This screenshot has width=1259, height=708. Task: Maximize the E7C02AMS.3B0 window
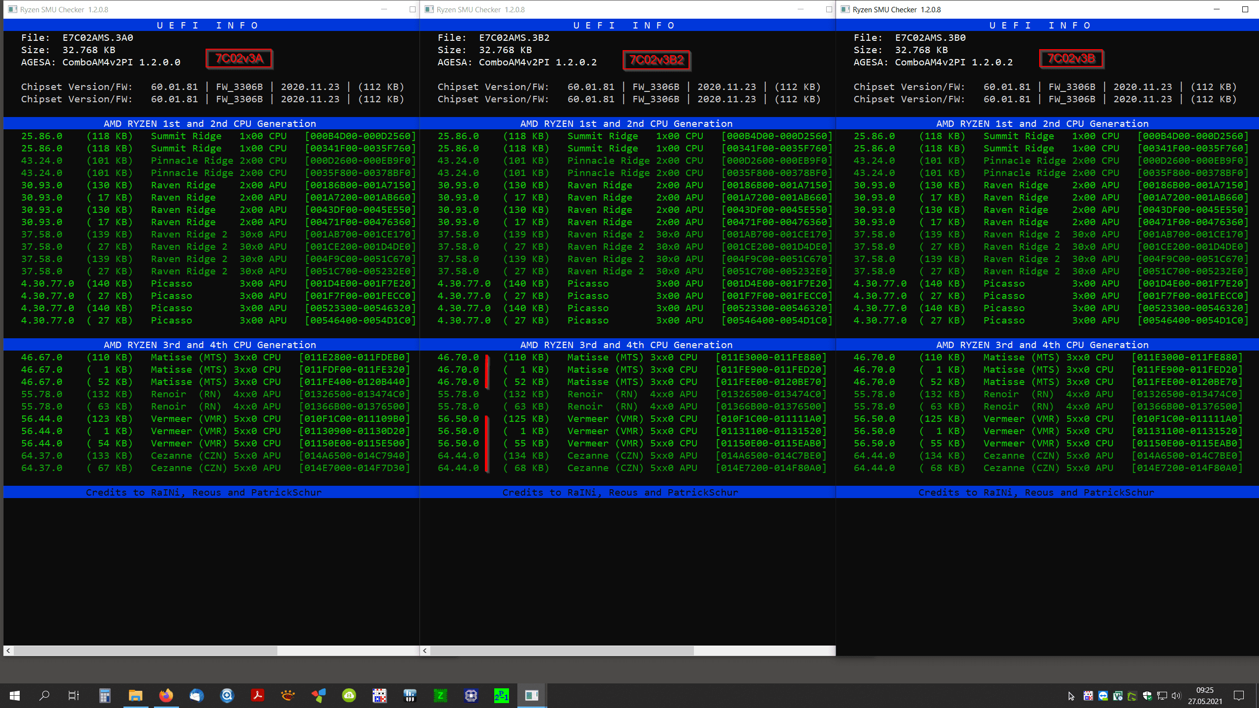(1245, 9)
